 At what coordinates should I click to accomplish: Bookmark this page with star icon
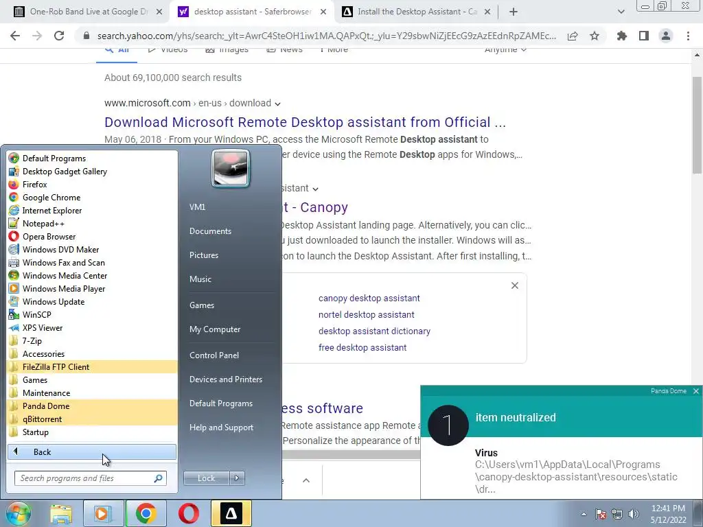coord(595,36)
